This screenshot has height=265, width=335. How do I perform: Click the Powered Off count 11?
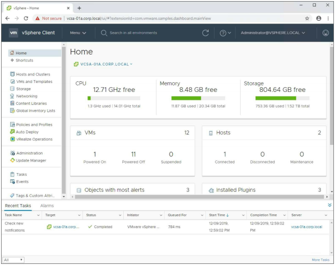coord(133,154)
